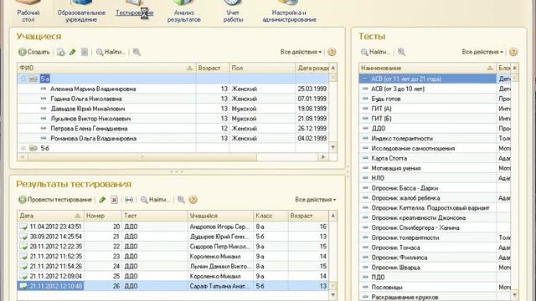Click the Учащиеся horizontal scrollbar right arrow
This screenshot has width=536, height=301.
[323, 157]
